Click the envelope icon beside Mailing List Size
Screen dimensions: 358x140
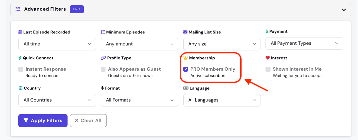[185, 32]
